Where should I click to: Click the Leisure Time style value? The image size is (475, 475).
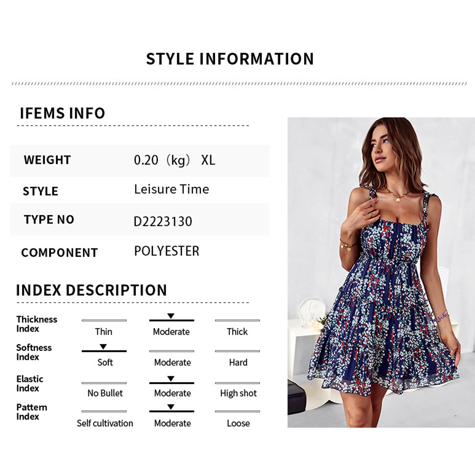pyautogui.click(x=172, y=189)
